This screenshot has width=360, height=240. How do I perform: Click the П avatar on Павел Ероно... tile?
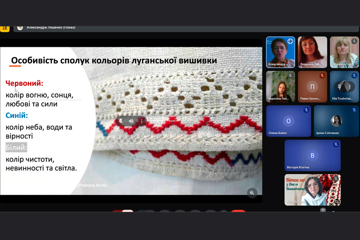312,86
